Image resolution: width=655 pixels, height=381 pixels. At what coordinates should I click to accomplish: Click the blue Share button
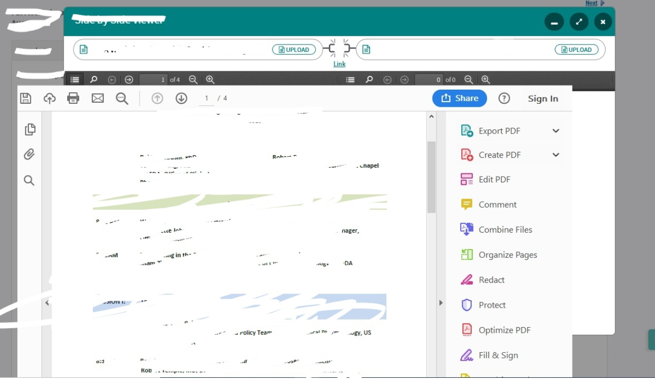[459, 98]
